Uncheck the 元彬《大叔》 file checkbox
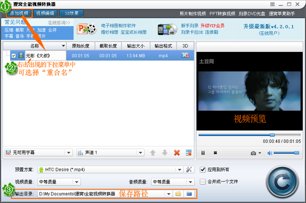 13,56
